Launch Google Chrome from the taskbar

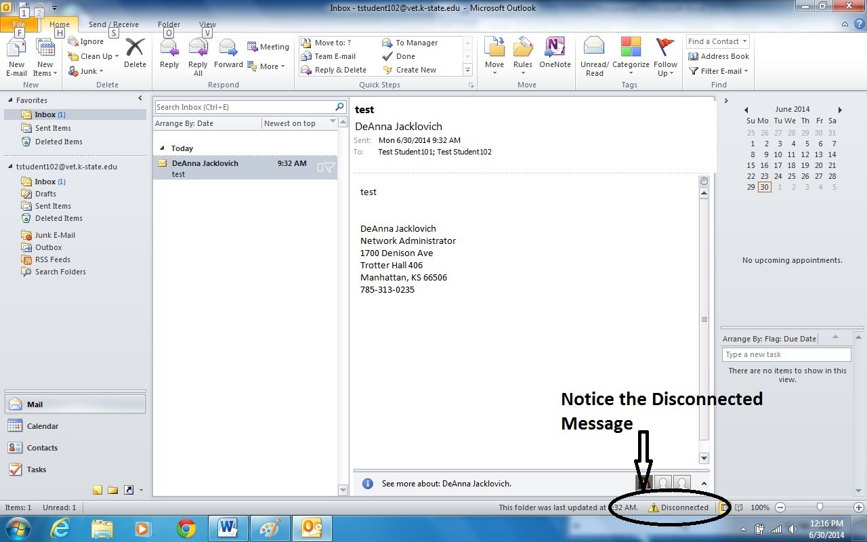click(186, 528)
